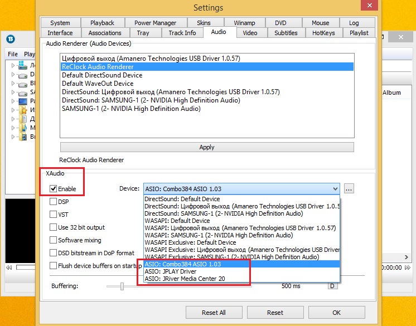Open the HotKeys tab
The height and width of the screenshot is (326, 416).
(323, 33)
